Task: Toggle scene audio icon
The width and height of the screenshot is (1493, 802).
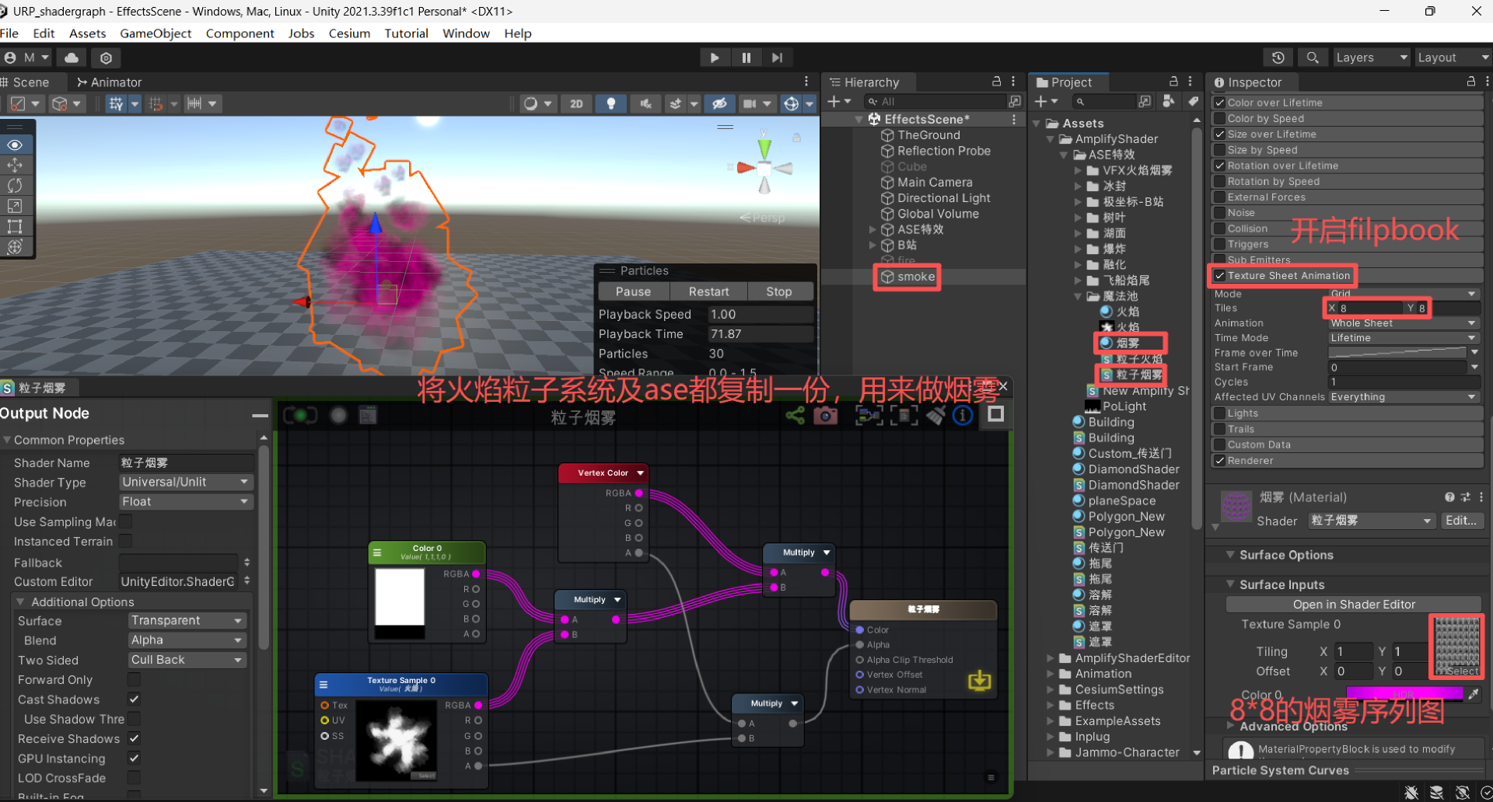Action: (645, 103)
